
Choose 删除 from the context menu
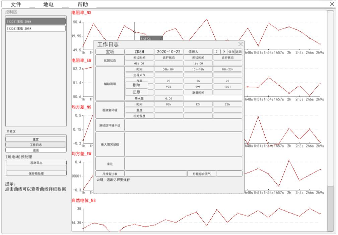click(136, 85)
